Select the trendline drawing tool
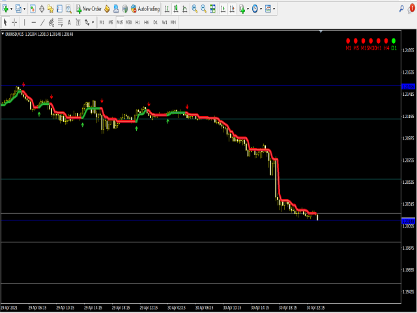417x313 pixels. [x=43, y=22]
